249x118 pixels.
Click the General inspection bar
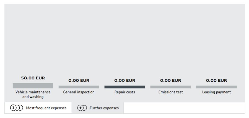[79, 87]
